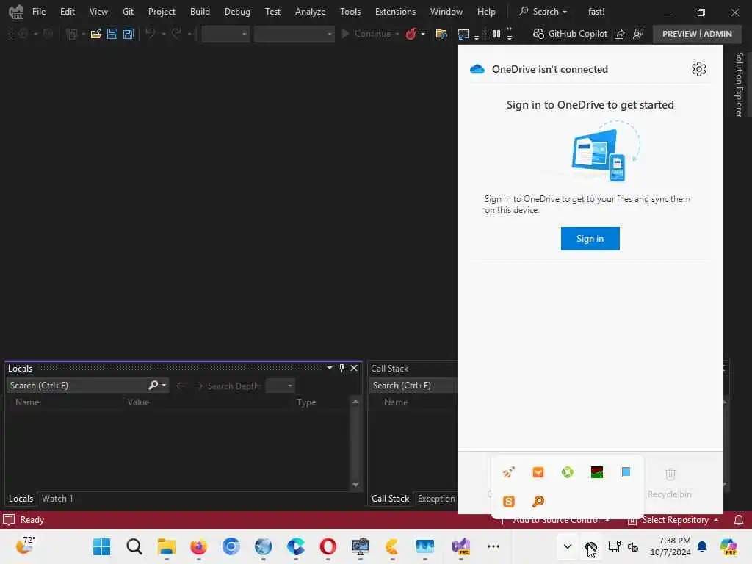Click the Hot Reload flame icon
Viewport: 752px width, 564px height.
point(411,34)
